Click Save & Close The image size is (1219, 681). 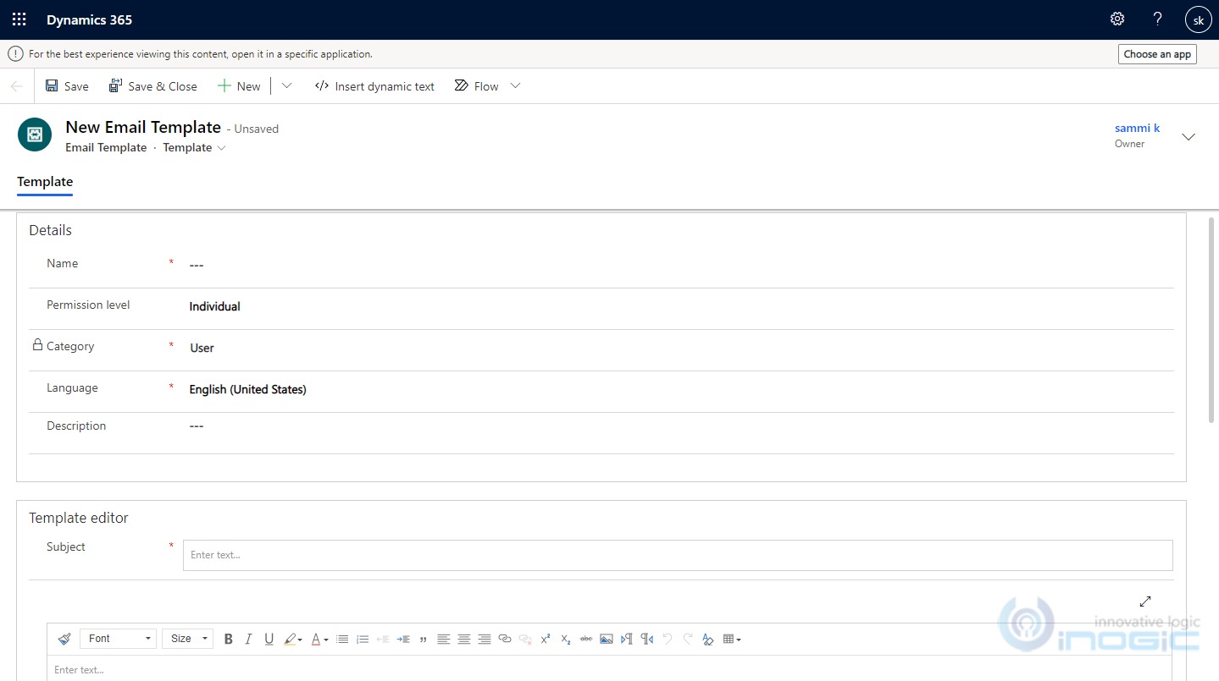[x=153, y=86]
